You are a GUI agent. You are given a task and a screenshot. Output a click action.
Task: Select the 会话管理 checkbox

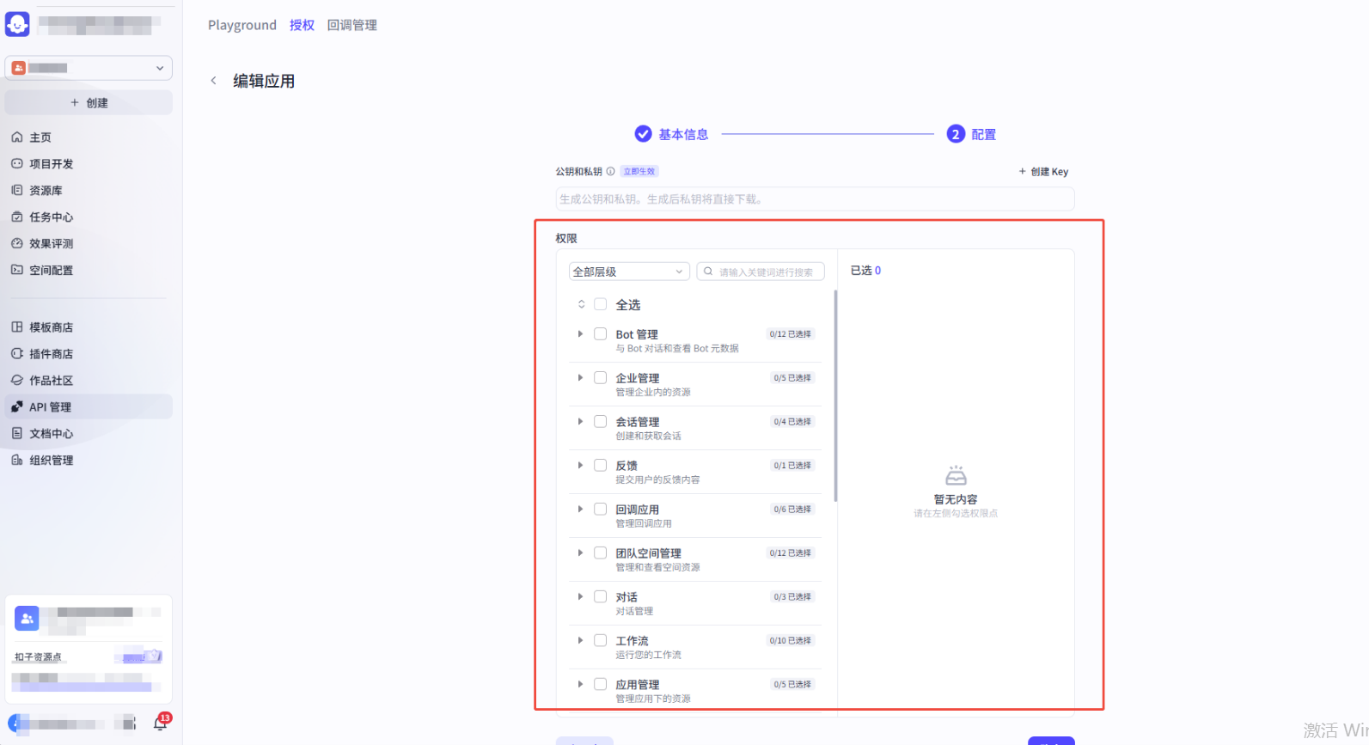(x=601, y=422)
